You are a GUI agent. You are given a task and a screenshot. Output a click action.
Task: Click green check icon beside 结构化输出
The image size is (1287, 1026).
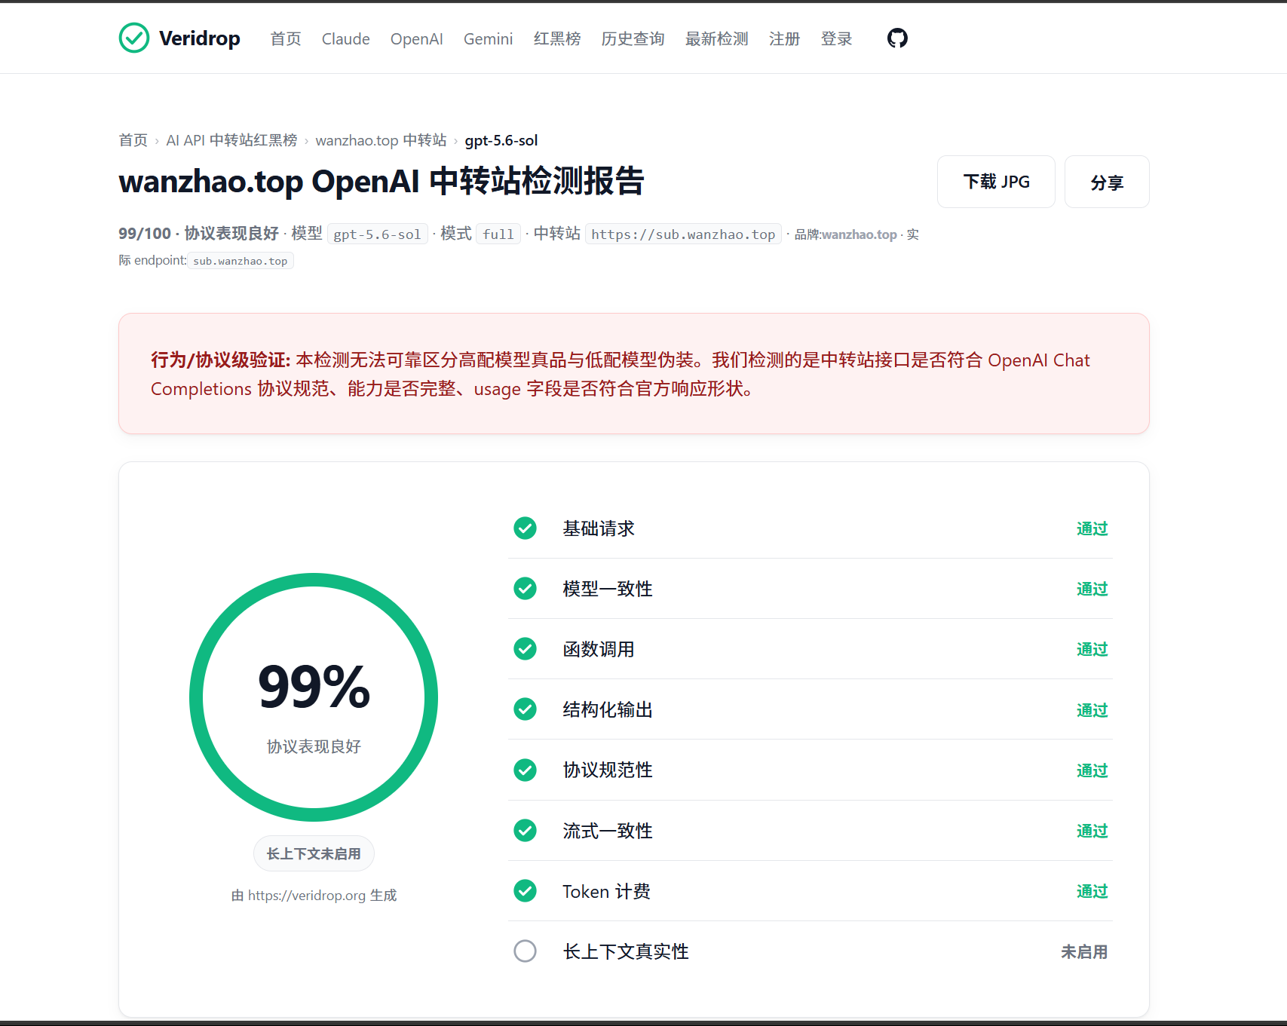[525, 709]
